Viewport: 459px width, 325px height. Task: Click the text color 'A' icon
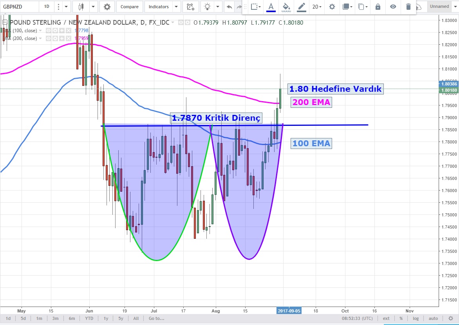click(271, 7)
